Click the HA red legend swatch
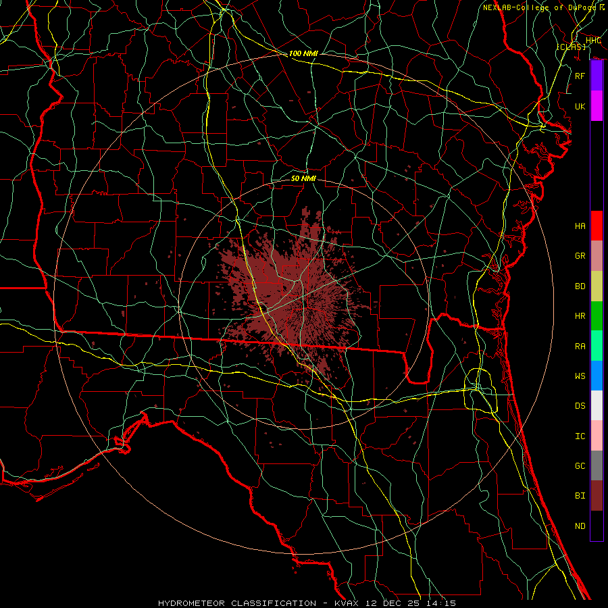The width and height of the screenshot is (608, 608). 597,226
